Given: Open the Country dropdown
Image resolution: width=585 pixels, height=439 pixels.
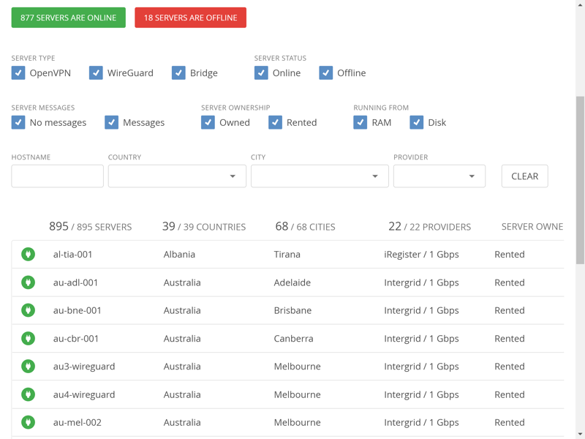Looking at the screenshot, I should (177, 176).
